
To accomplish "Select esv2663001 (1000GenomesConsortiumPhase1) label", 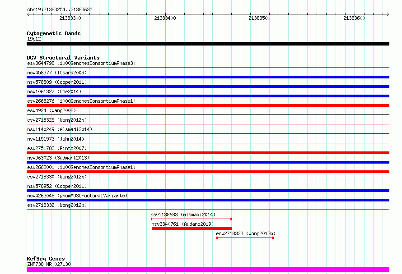I will click(81, 167).
